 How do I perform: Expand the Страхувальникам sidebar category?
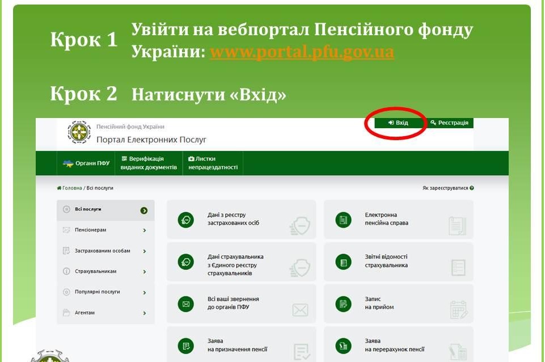105,272
